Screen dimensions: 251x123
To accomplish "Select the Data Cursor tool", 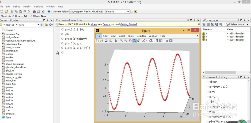I will tap(139, 41).
